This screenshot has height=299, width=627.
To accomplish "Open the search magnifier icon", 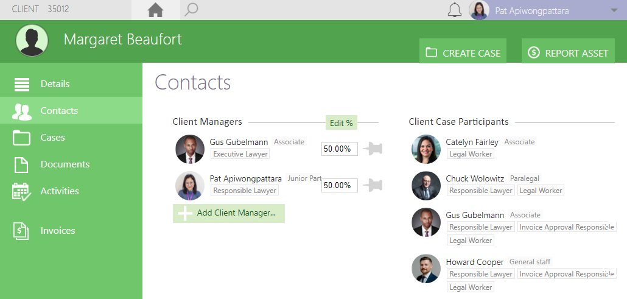I will [x=191, y=10].
